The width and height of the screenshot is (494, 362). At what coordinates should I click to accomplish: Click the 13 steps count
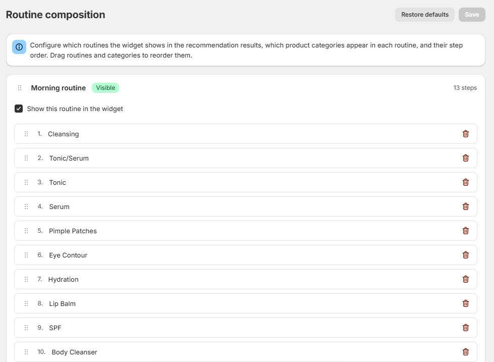(465, 88)
